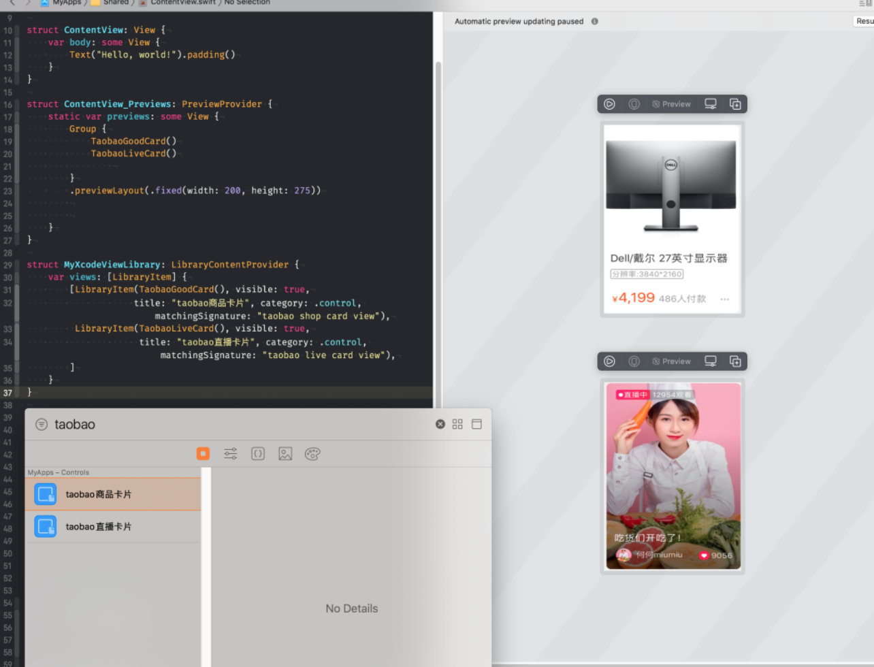Image resolution: width=874 pixels, height=667 pixels.
Task: Click the Preview label above the Dell monitor card
Action: click(671, 104)
